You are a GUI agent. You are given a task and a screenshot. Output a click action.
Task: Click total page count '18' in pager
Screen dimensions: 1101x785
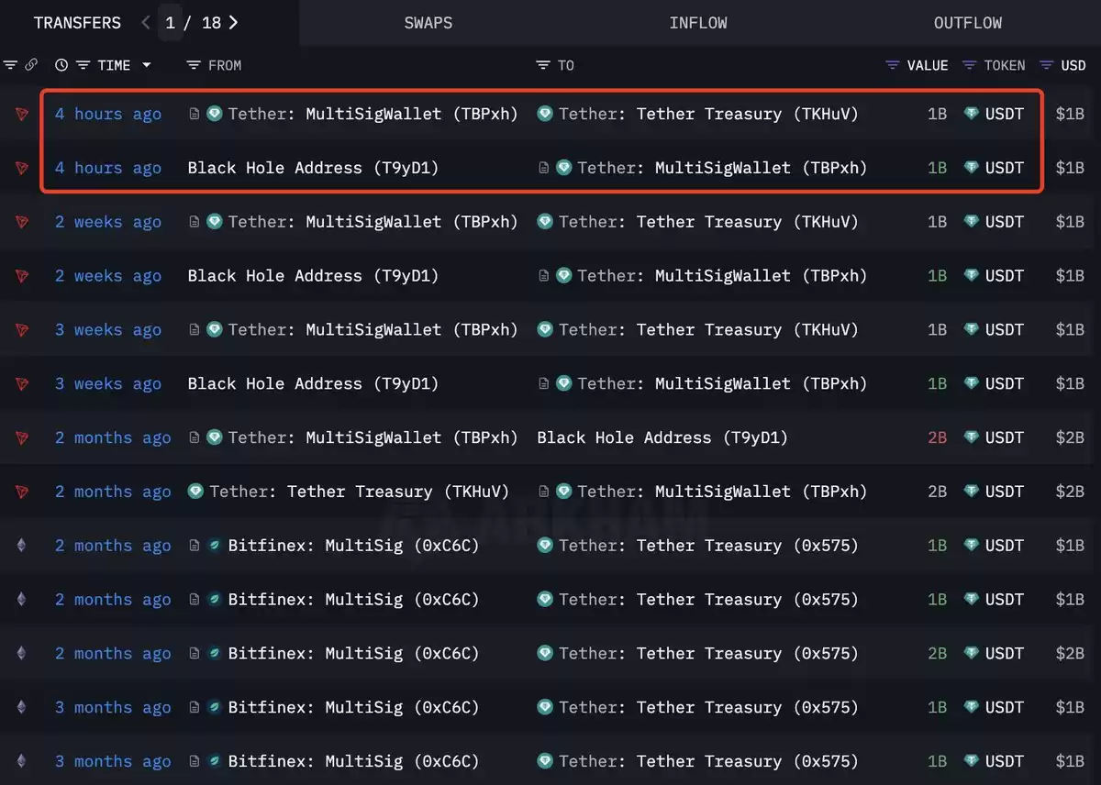pyautogui.click(x=211, y=23)
